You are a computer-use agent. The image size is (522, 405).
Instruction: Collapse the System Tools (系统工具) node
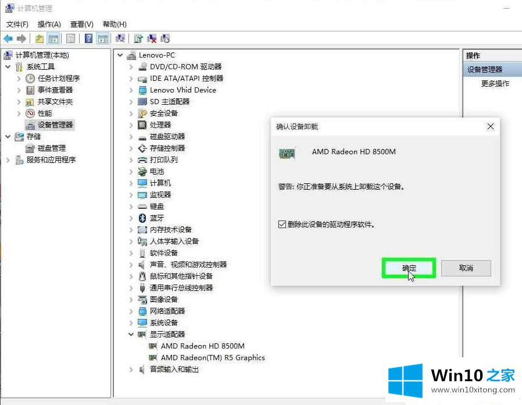click(x=8, y=67)
